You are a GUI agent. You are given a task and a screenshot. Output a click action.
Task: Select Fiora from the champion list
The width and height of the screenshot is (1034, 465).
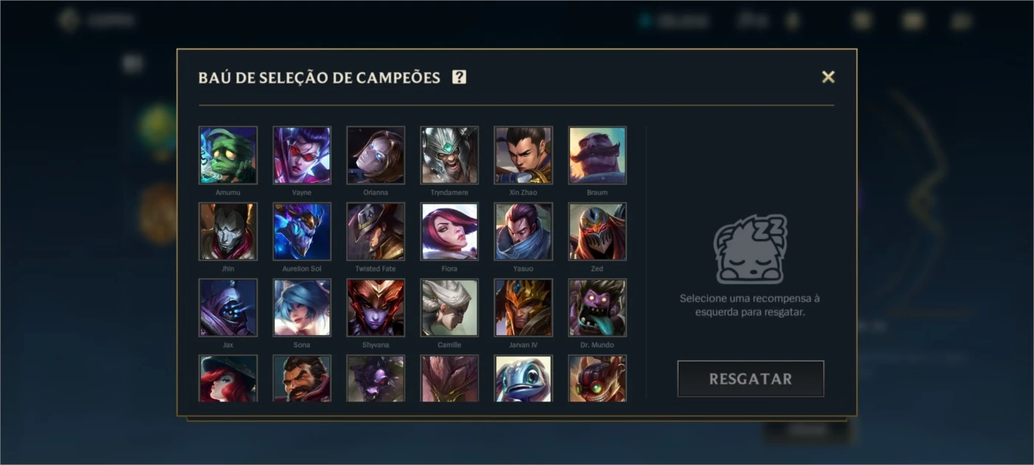(450, 232)
